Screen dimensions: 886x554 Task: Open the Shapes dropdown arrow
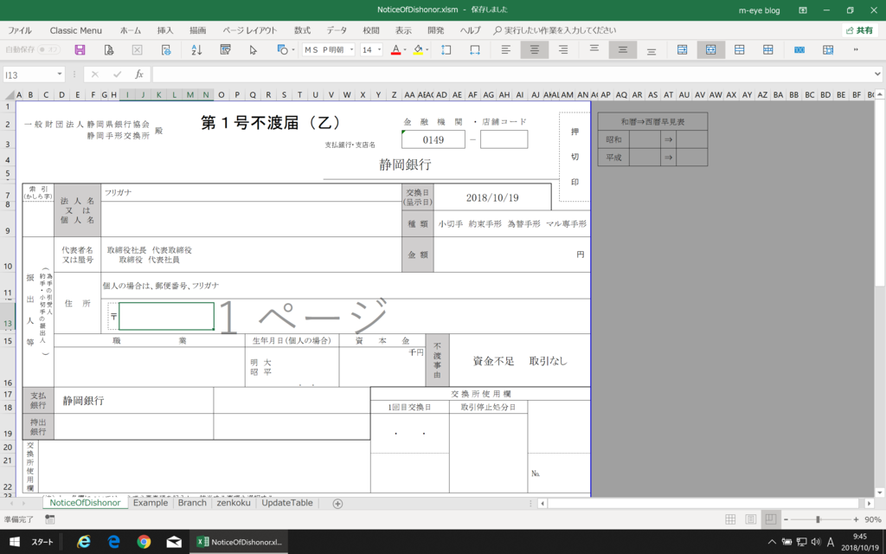(x=292, y=49)
